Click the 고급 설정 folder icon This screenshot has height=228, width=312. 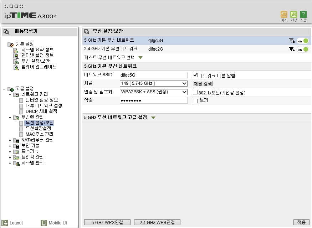(x=11, y=89)
